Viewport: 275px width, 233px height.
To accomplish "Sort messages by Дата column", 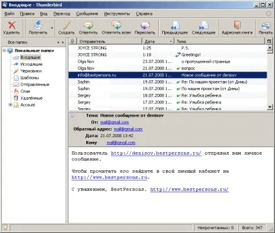I will pos(158,41).
